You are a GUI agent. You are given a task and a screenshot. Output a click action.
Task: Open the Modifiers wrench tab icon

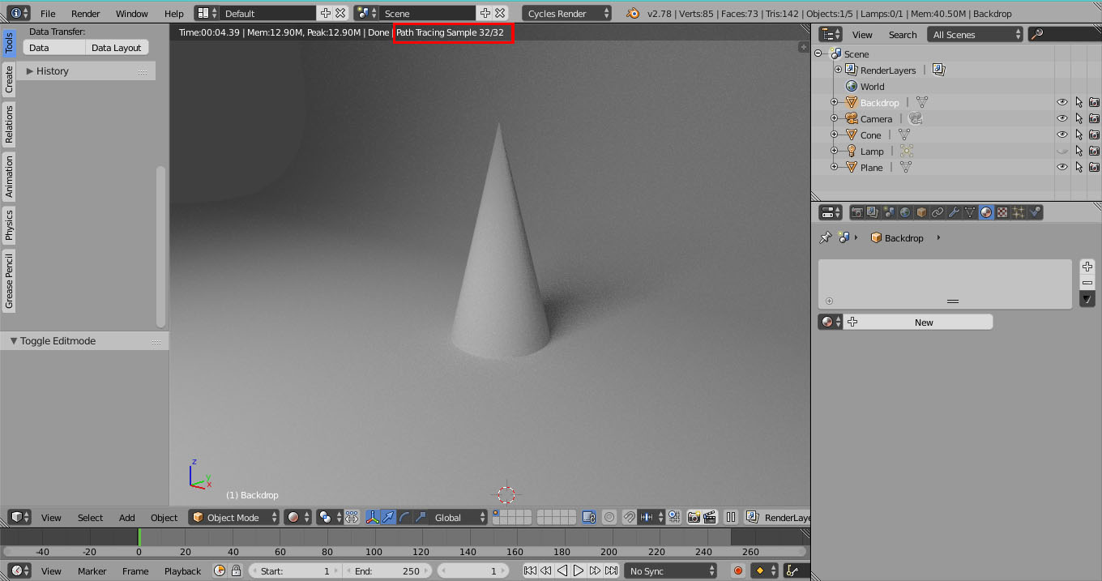click(954, 212)
